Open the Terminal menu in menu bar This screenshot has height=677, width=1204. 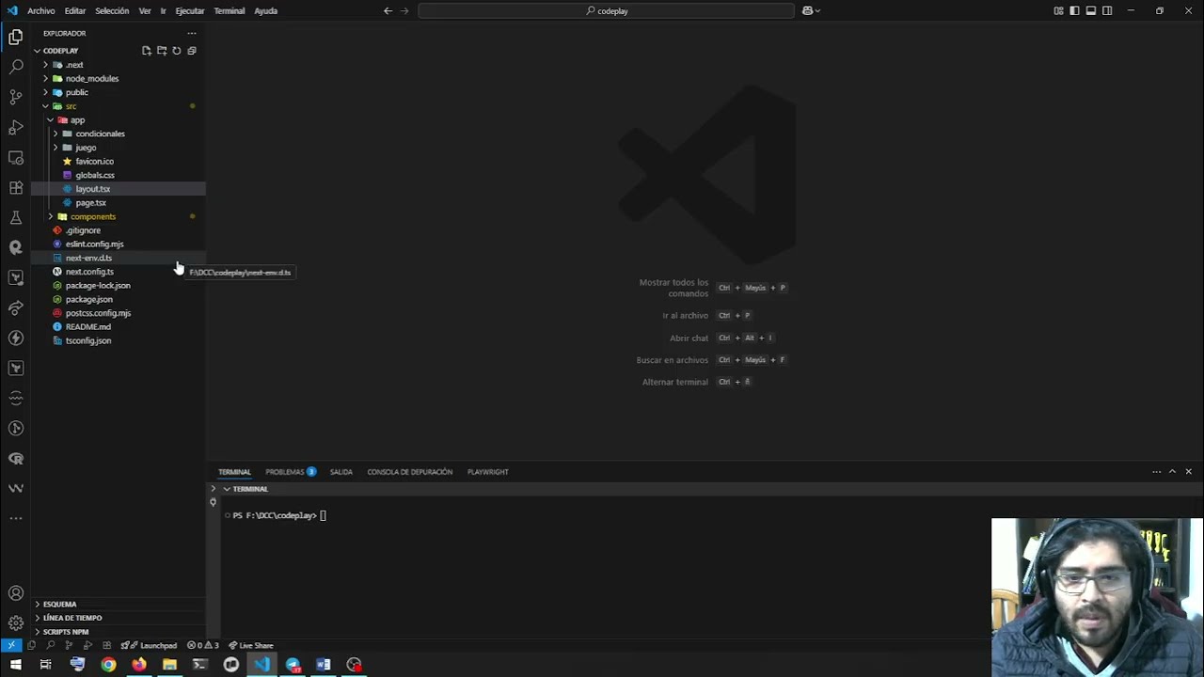[x=230, y=11]
